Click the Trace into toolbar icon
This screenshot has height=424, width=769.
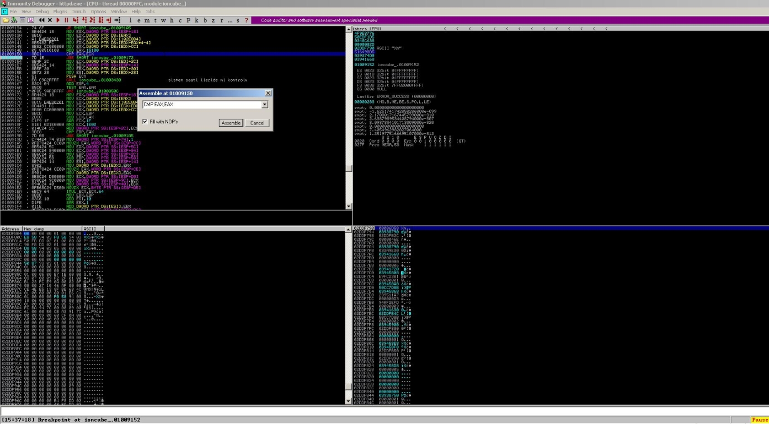tap(92, 20)
